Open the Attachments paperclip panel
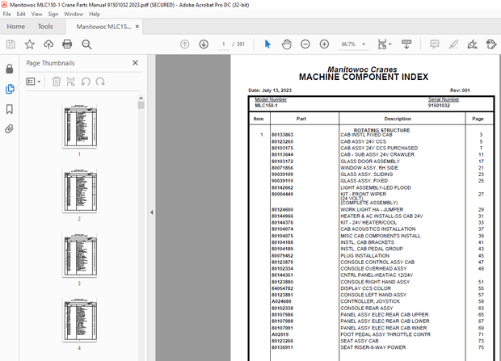 9,128
